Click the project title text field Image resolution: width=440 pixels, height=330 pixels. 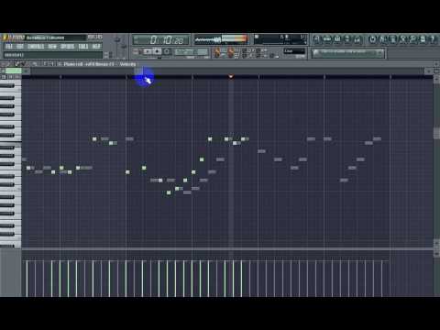pos(56,38)
